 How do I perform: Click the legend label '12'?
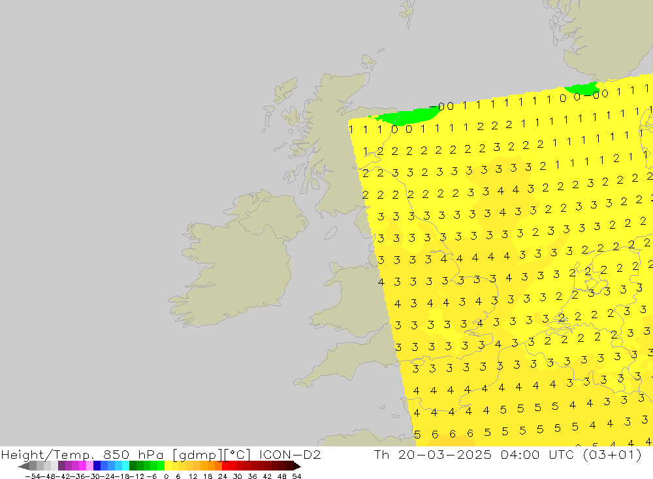[x=193, y=476]
